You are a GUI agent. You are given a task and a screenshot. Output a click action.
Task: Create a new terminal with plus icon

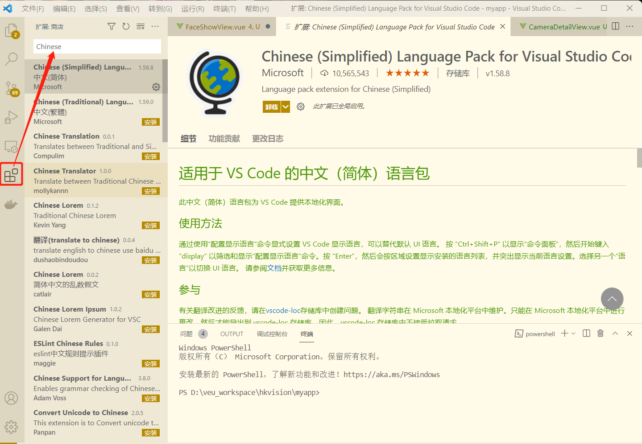[565, 333]
